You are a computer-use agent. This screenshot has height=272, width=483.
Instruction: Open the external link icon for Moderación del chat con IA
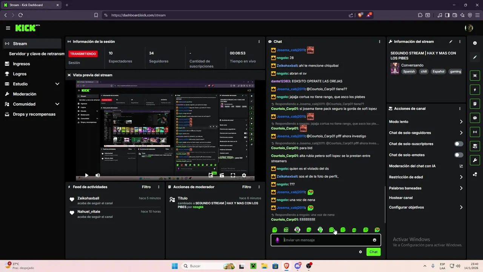[x=461, y=166]
